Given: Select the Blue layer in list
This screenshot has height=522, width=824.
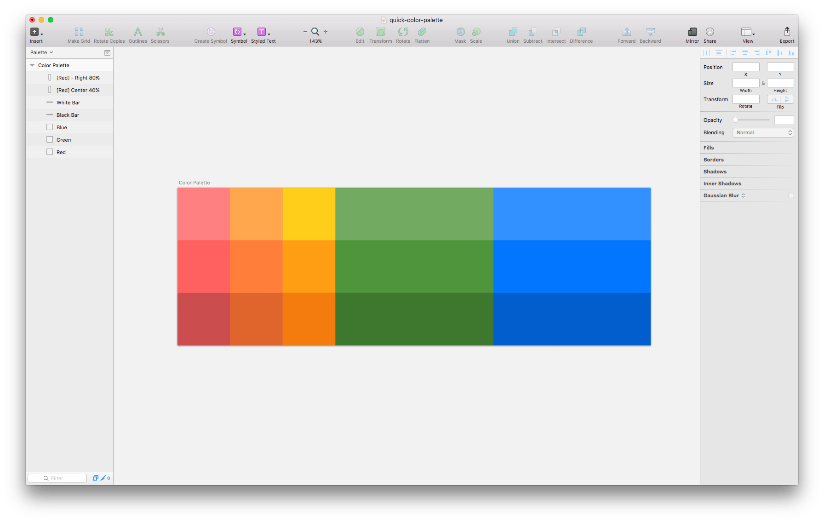Looking at the screenshot, I should pos(62,127).
